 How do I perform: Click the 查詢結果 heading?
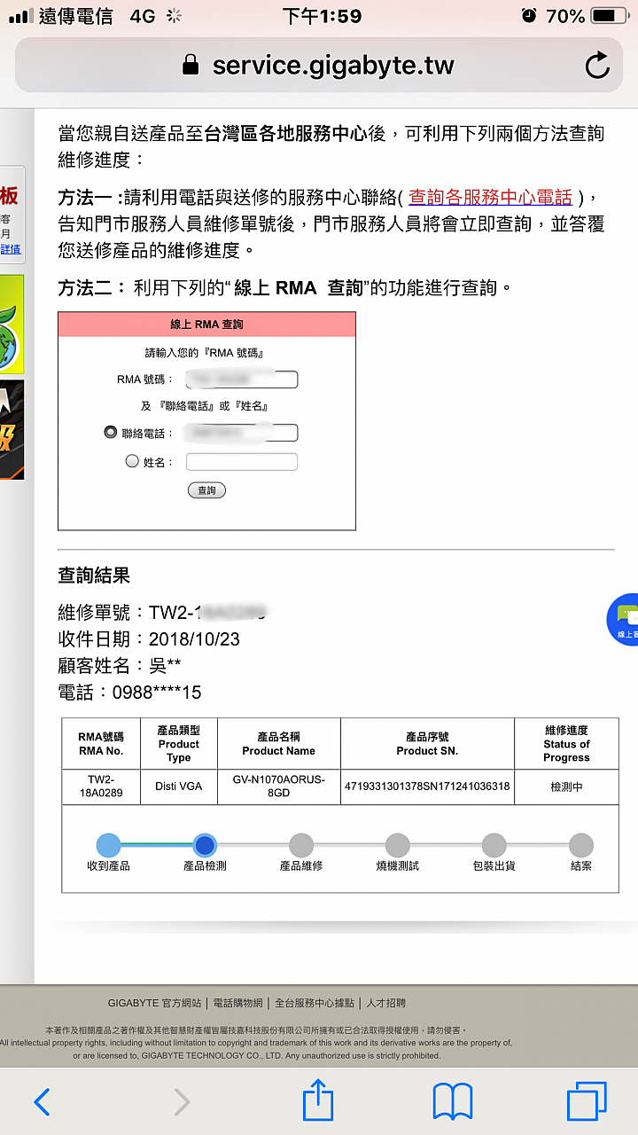point(94,575)
